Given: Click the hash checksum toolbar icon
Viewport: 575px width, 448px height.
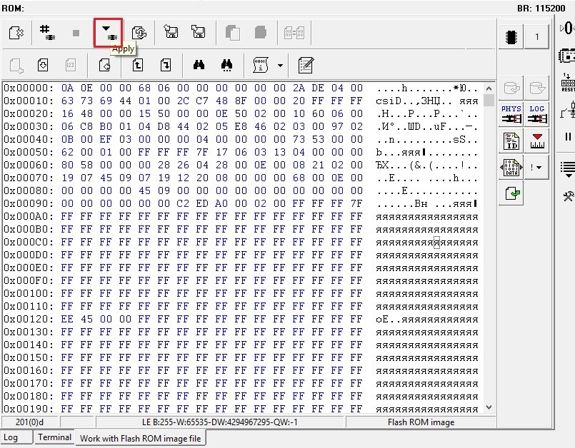Looking at the screenshot, I should coord(47,33).
